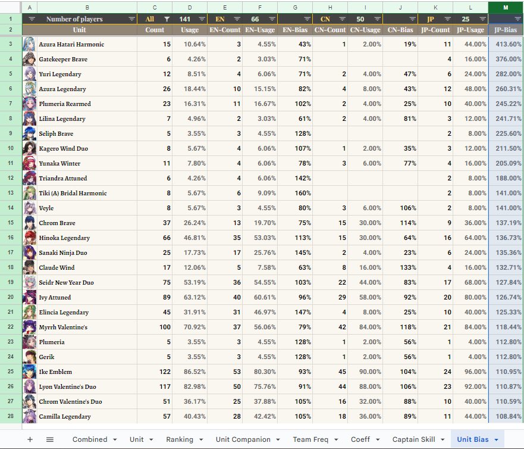Switch to the Ranking sheet tab
Screen dimensions: 524x449
pos(180,439)
